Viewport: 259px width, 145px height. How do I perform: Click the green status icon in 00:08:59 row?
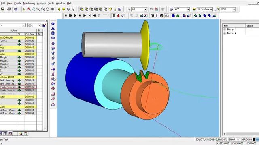[19, 51]
